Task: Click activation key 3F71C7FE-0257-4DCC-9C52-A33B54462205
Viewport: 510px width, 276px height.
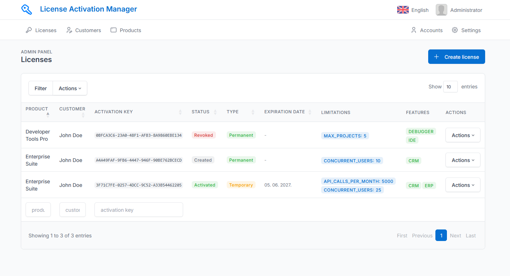Action: click(139, 185)
